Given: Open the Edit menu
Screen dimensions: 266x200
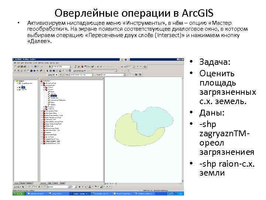Looking at the screenshot, I should pos(19,63).
